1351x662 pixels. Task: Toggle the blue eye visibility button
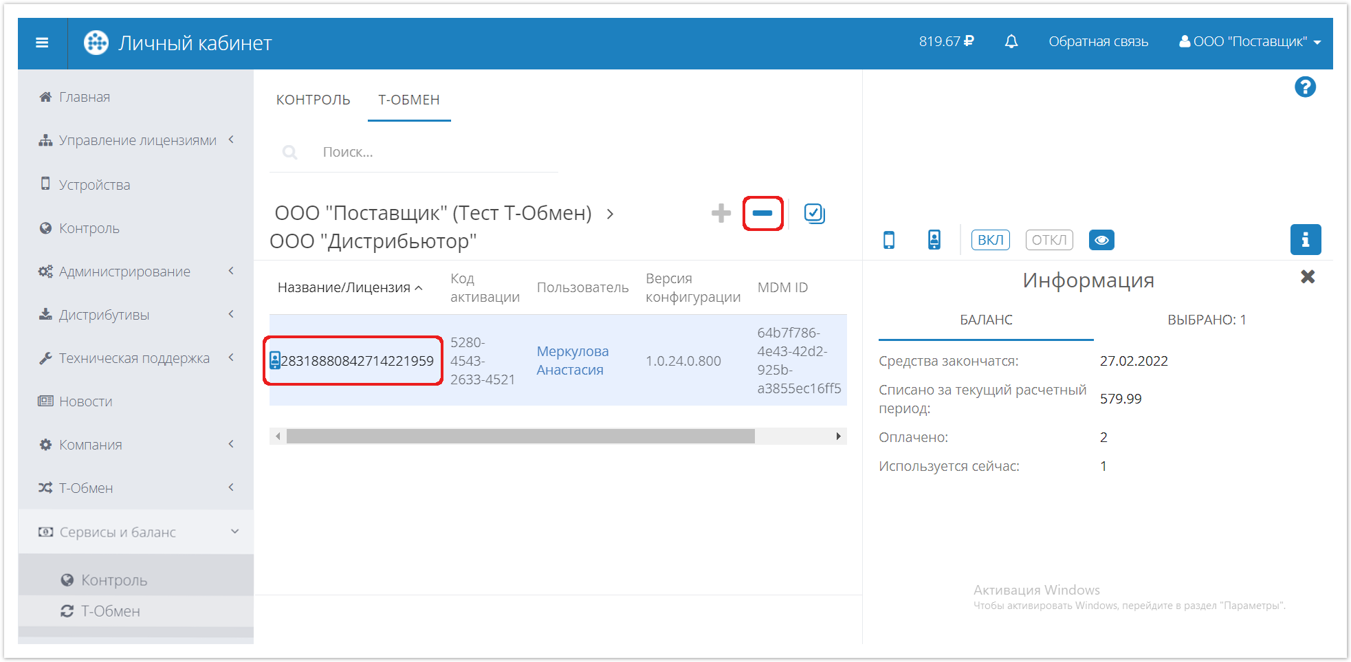(1101, 240)
